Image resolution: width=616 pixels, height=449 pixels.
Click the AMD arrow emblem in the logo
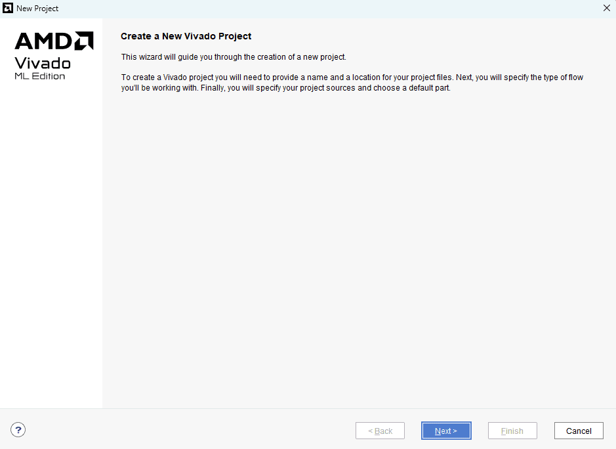tap(83, 41)
